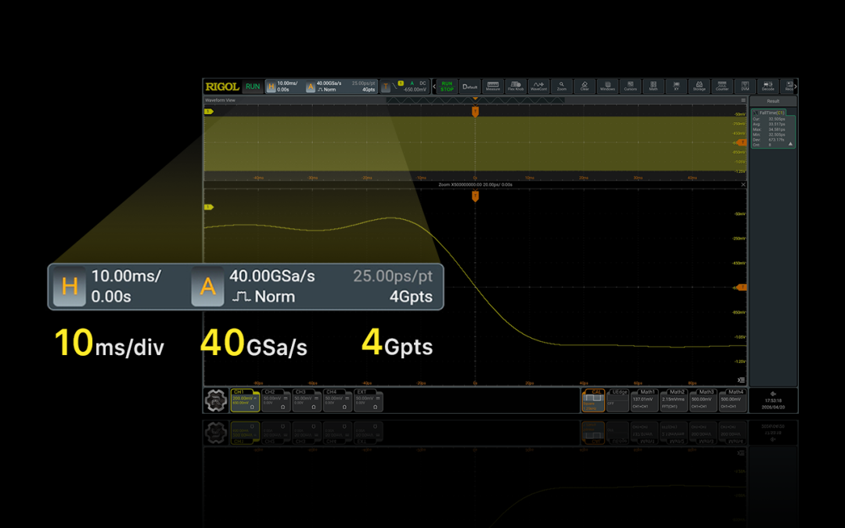Open the Waveform View hamburger menu
Image resolution: width=845 pixels, height=528 pixels.
pos(743,100)
